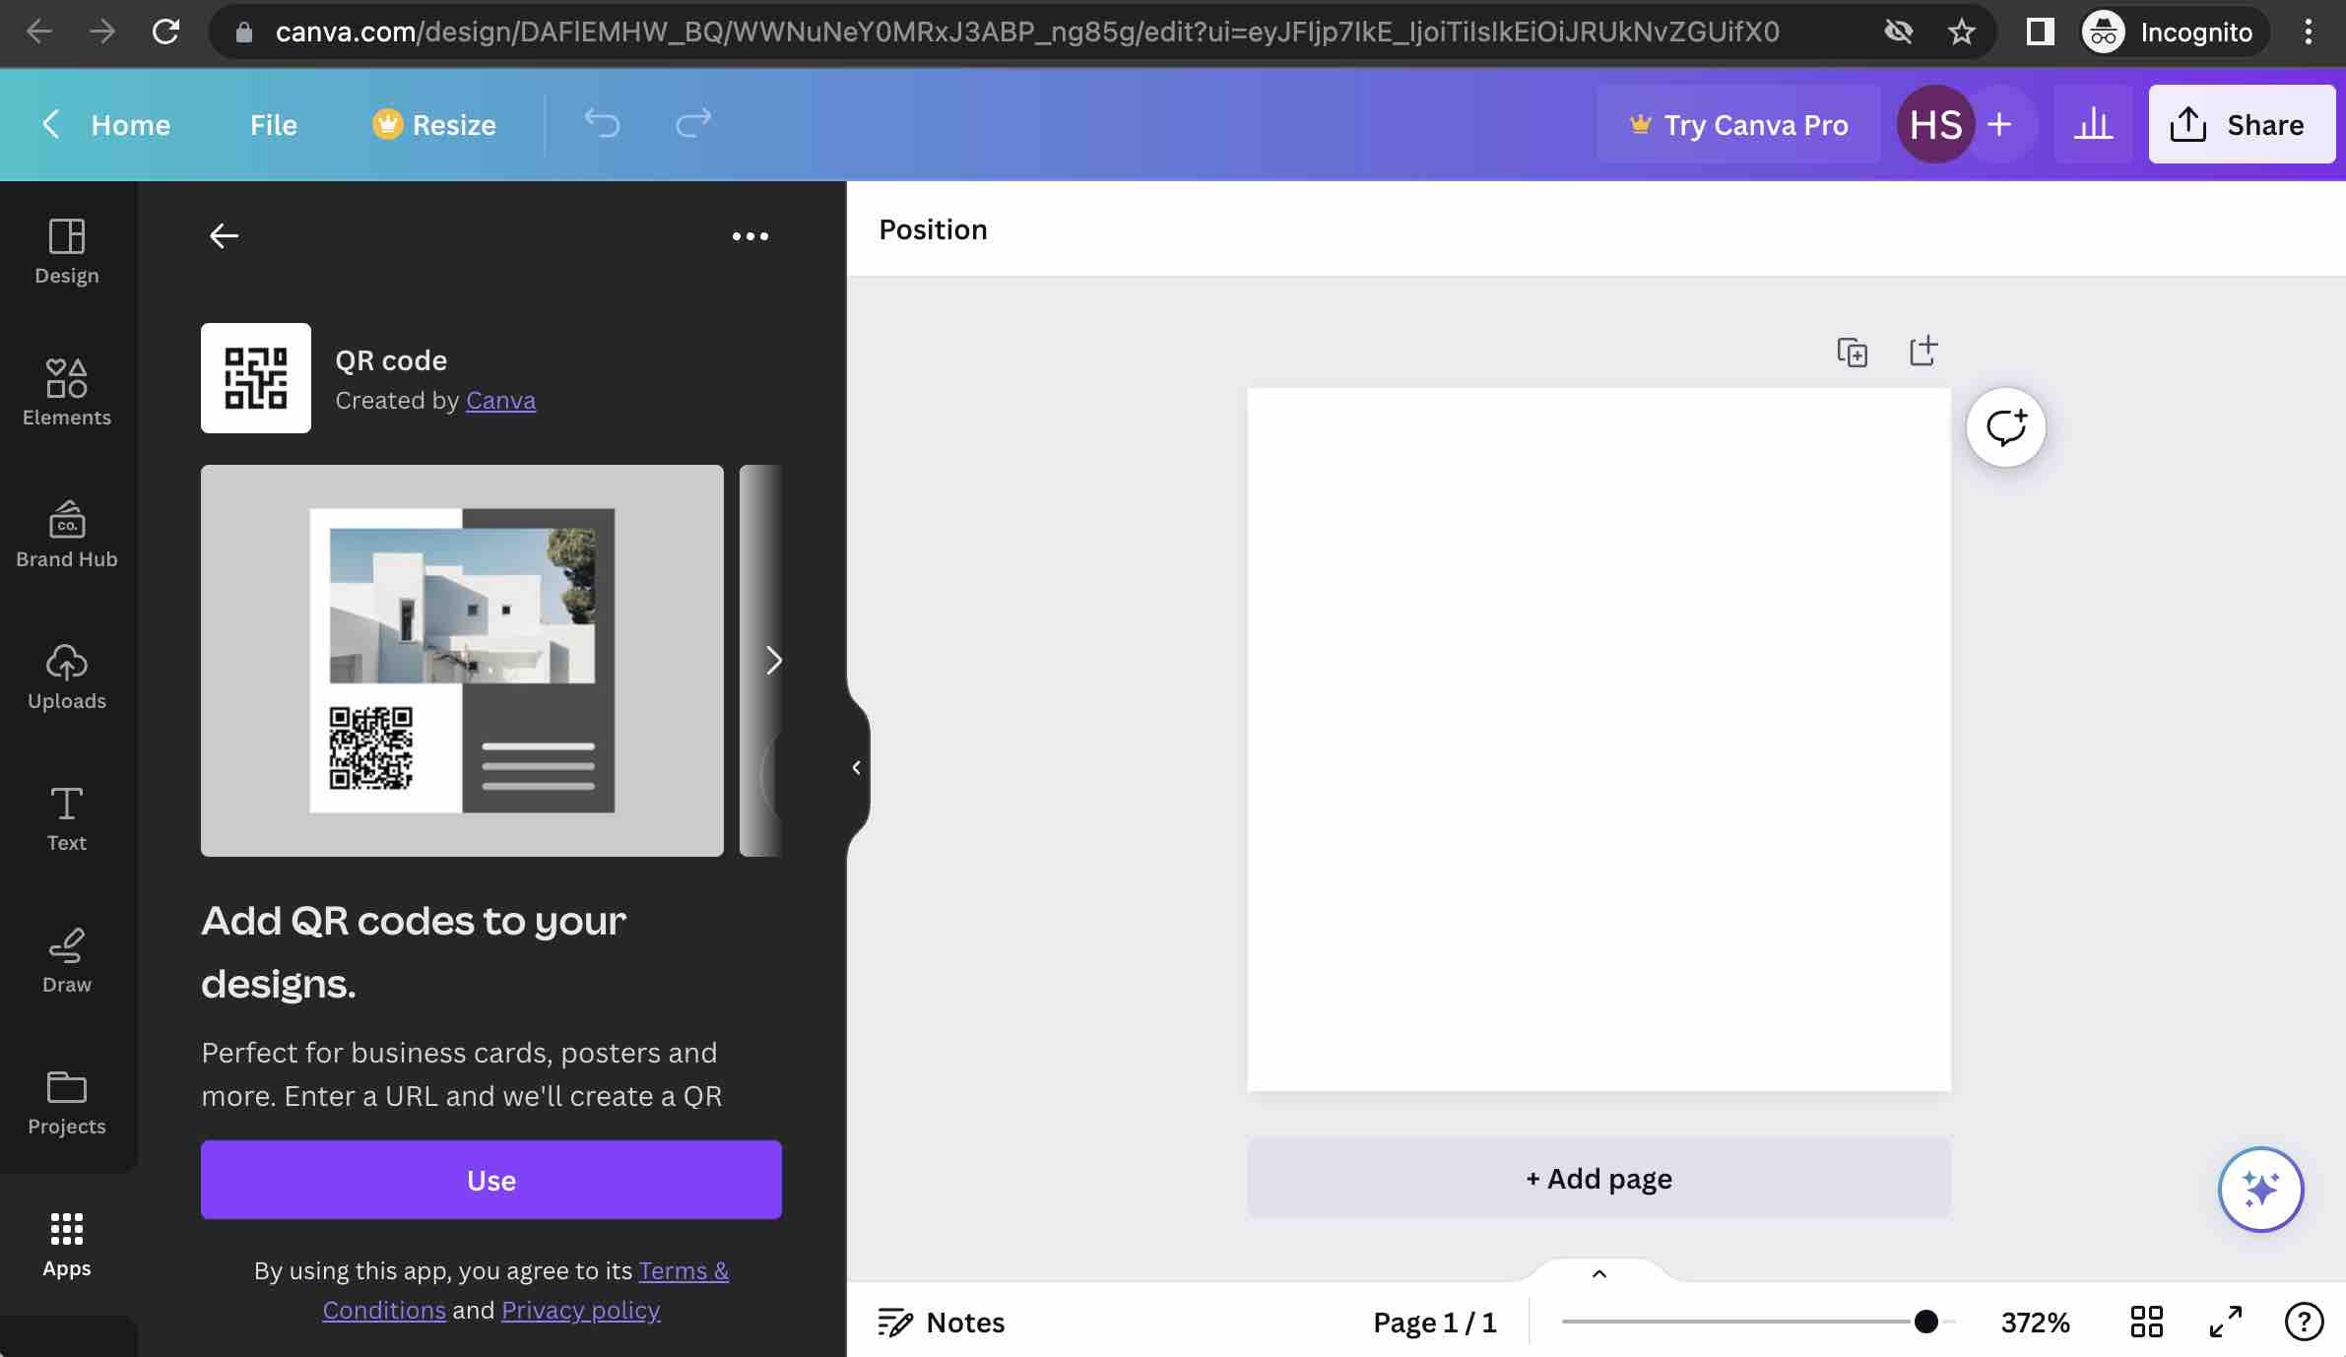Open the Draw tool
This screenshot has width=2346, height=1357.
[67, 960]
